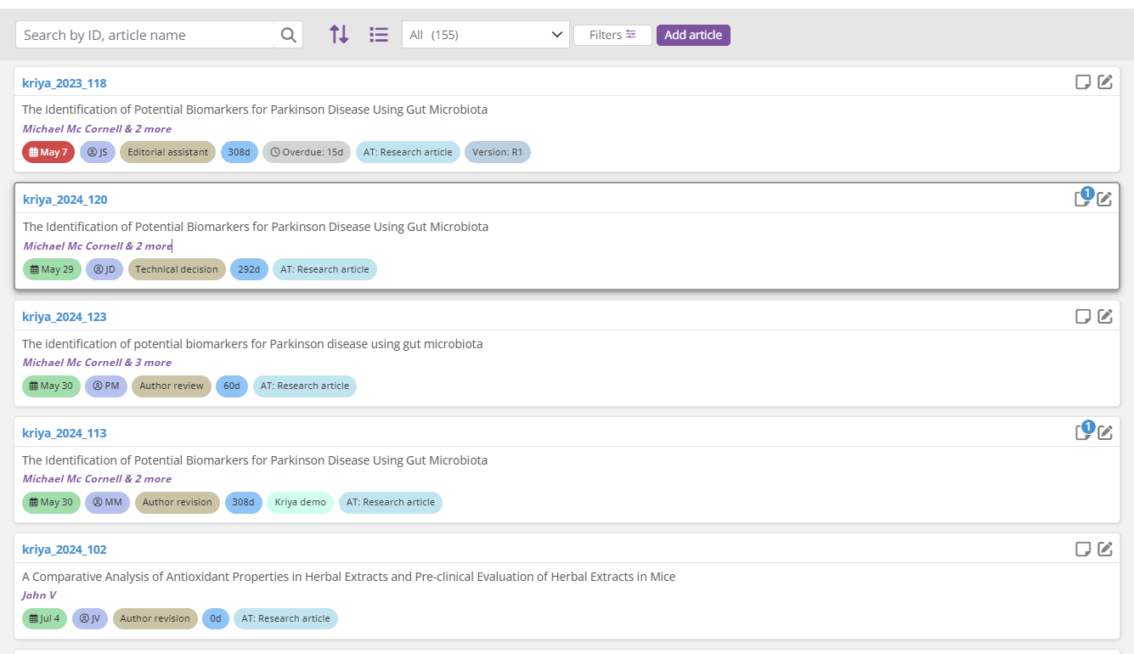Open notes icon for kriya_2024_102
This screenshot has height=654, width=1134.
click(x=1083, y=549)
